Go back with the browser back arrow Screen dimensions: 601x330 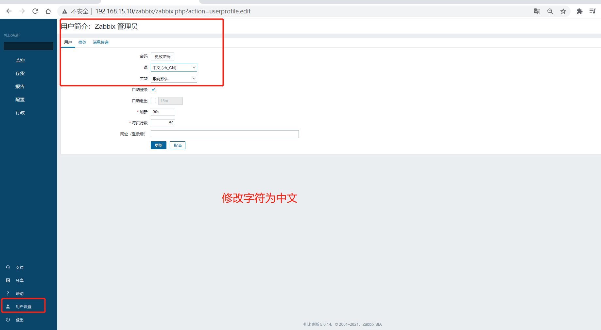(x=9, y=11)
